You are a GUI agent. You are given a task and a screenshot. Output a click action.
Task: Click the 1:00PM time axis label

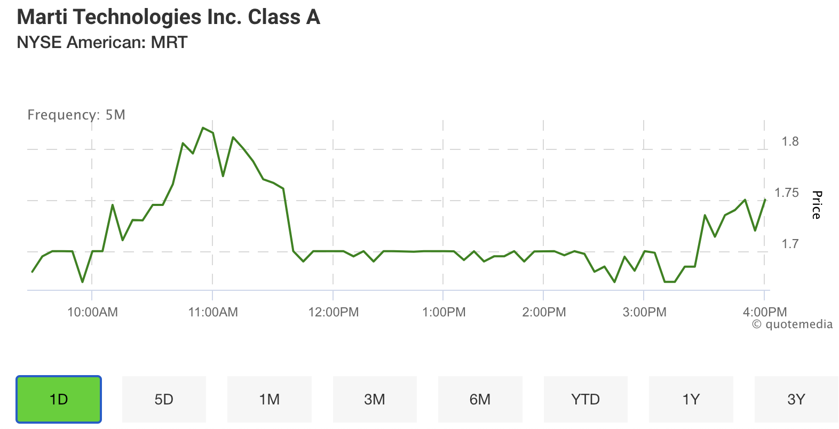pyautogui.click(x=444, y=312)
